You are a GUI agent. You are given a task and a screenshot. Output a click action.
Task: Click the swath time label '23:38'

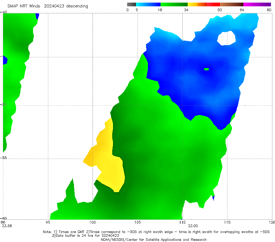(7, 226)
